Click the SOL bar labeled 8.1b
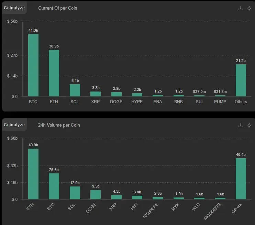 pyautogui.click(x=75, y=90)
